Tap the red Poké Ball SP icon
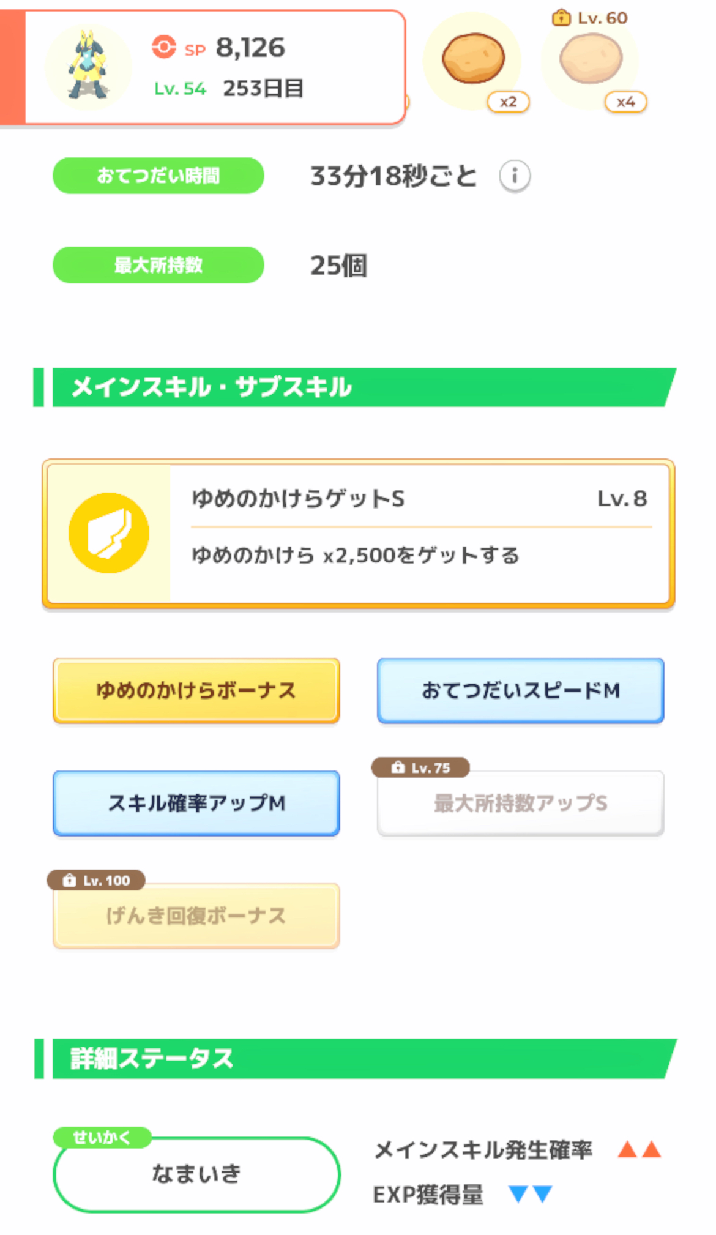The image size is (716, 1235). [x=163, y=47]
